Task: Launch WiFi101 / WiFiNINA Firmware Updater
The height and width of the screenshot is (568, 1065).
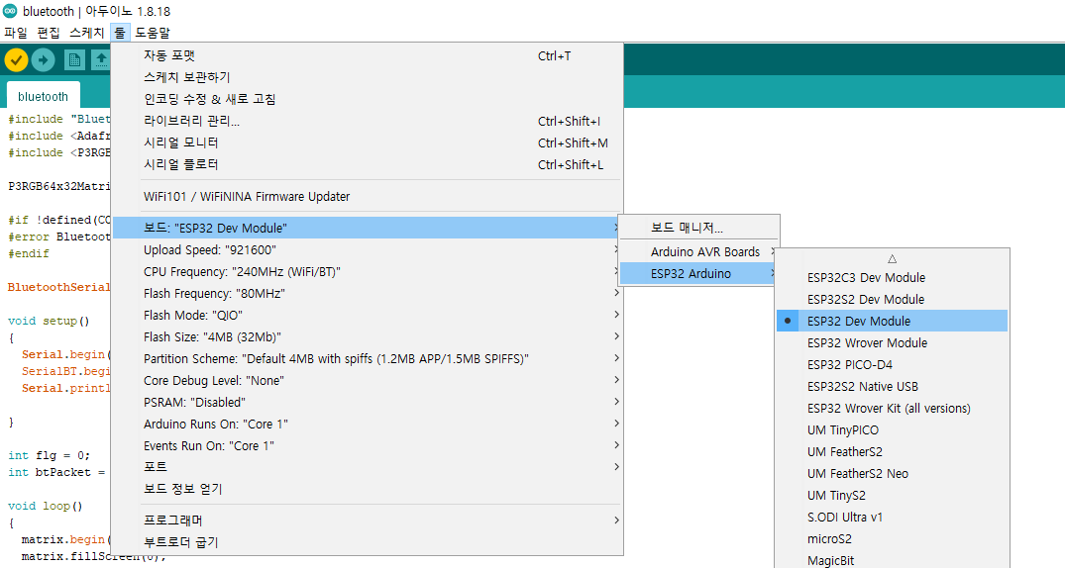Action: tap(367, 197)
